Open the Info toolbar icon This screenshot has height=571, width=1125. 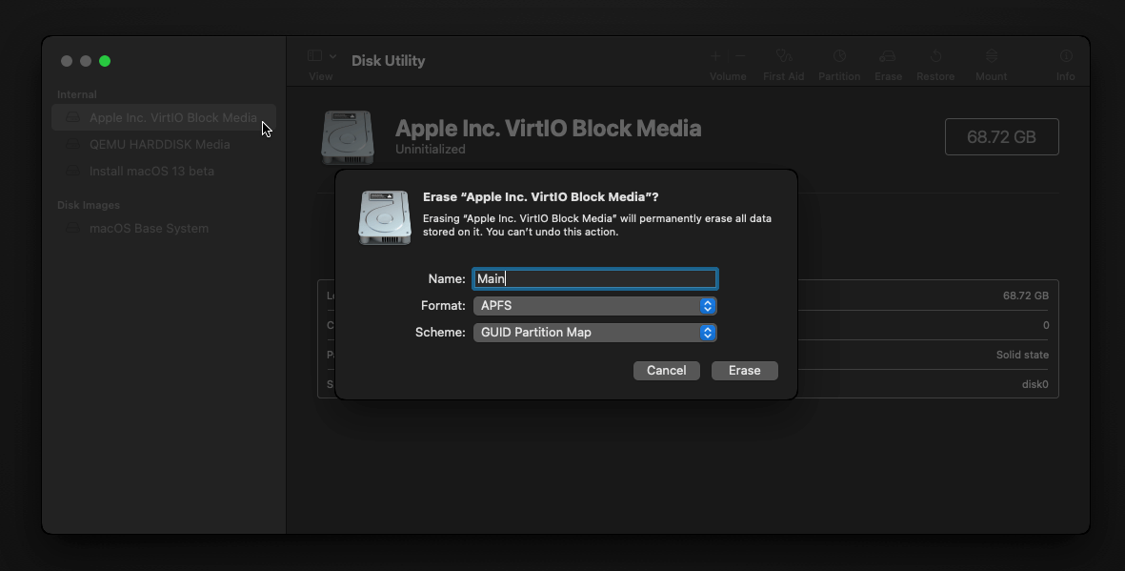click(x=1065, y=56)
